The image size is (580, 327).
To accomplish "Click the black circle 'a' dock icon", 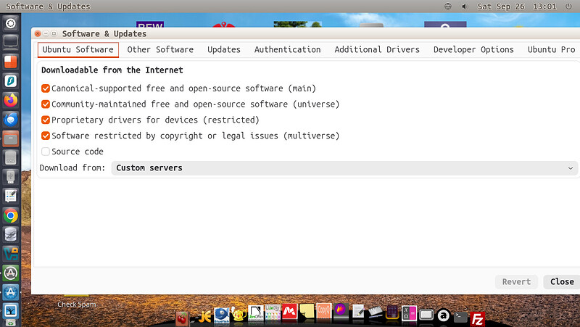I will coord(443,315).
